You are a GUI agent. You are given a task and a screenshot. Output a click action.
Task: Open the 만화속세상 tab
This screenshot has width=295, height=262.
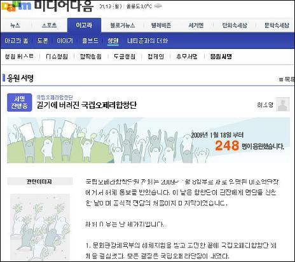pos(235,25)
